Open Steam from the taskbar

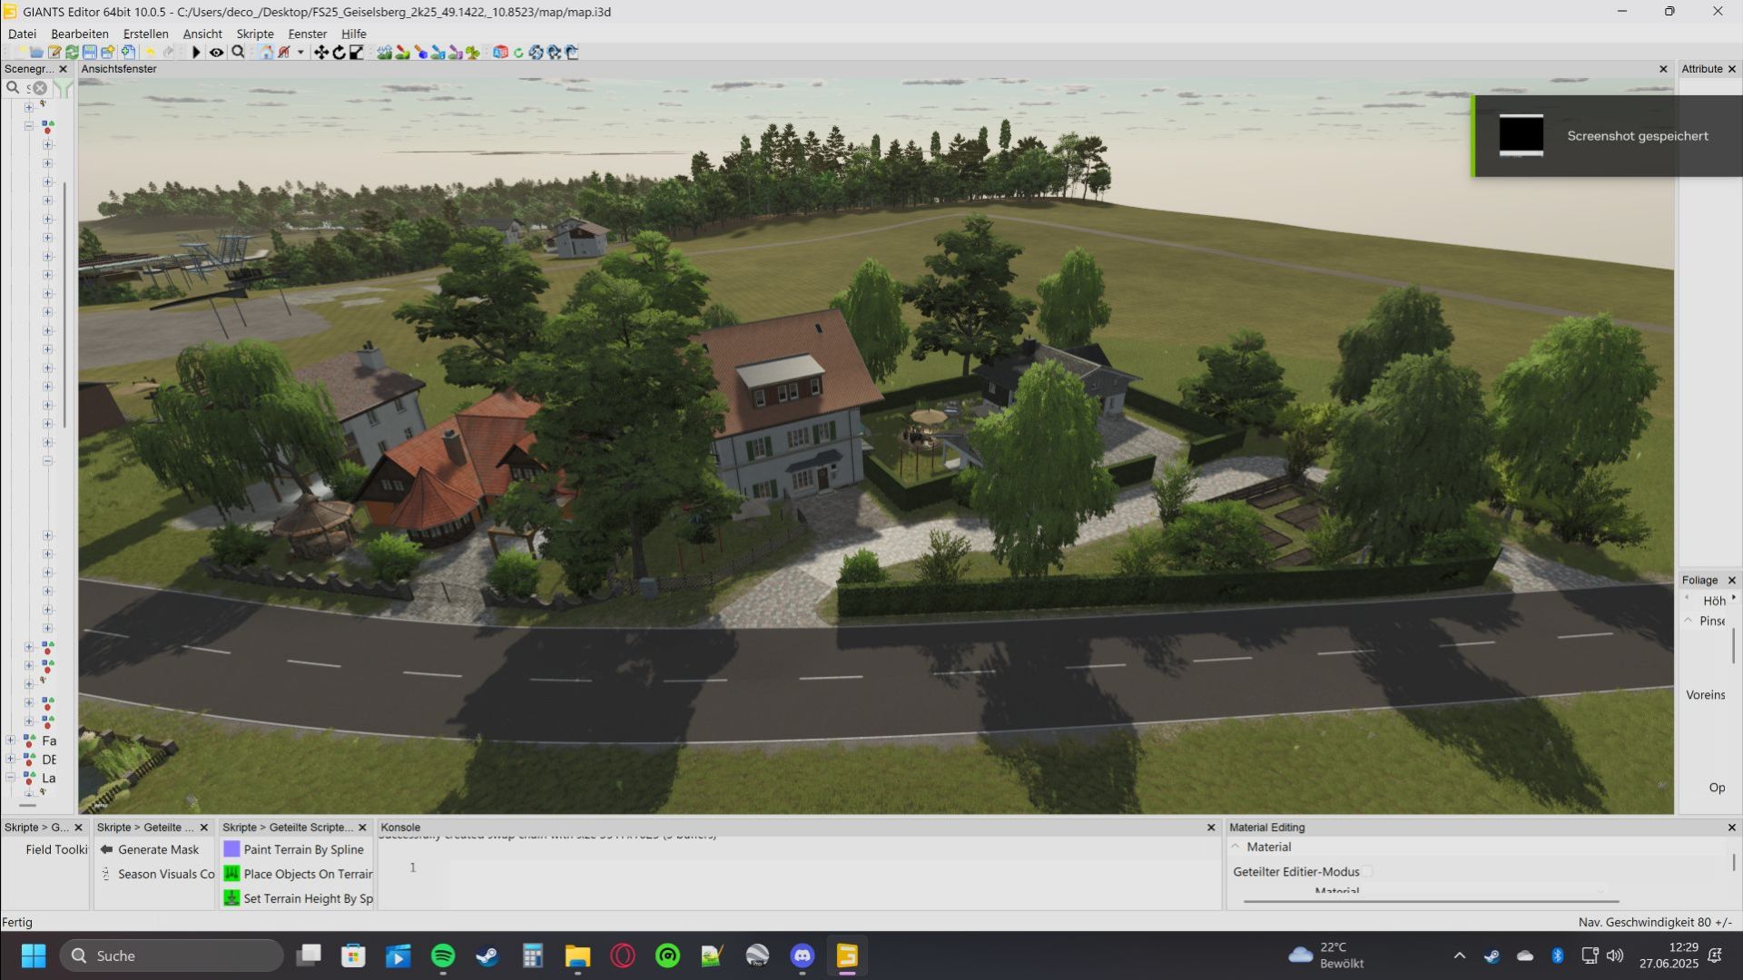(487, 955)
